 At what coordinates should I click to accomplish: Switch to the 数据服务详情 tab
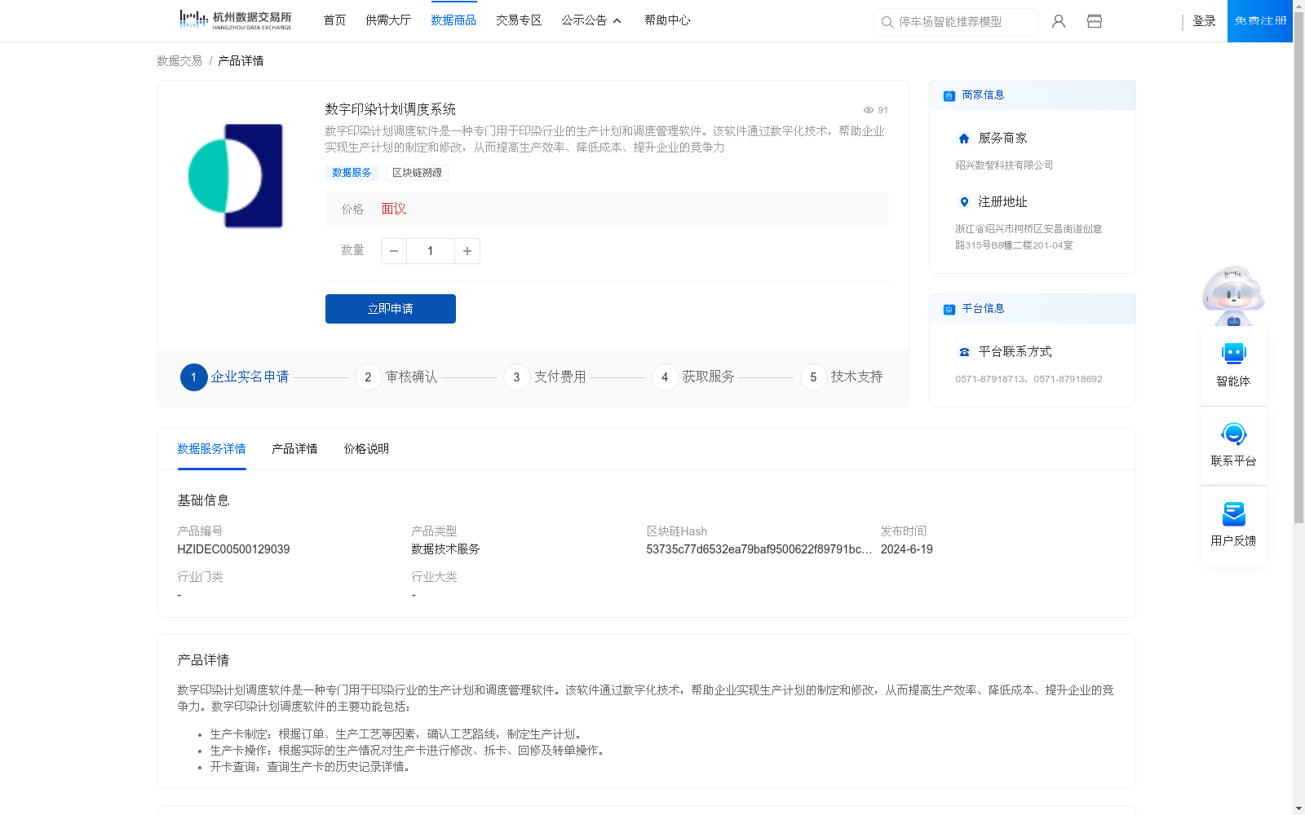click(x=211, y=449)
